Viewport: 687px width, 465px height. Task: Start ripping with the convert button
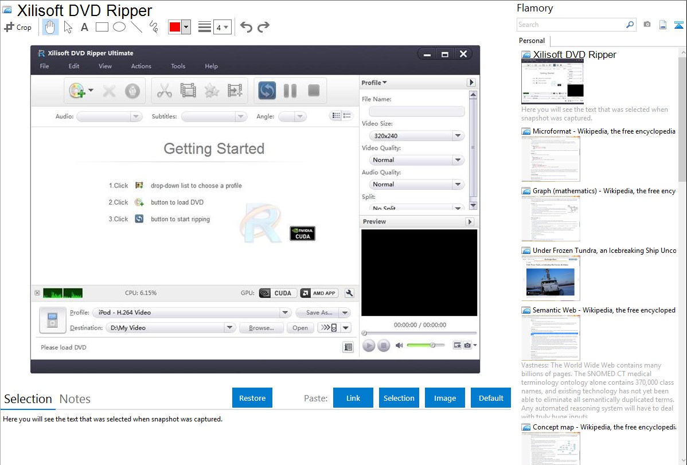(267, 91)
